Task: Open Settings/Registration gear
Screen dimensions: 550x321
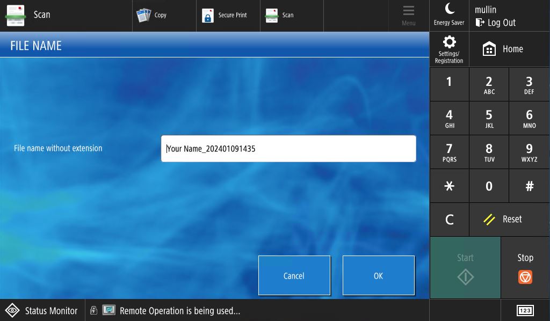Action: [450, 49]
